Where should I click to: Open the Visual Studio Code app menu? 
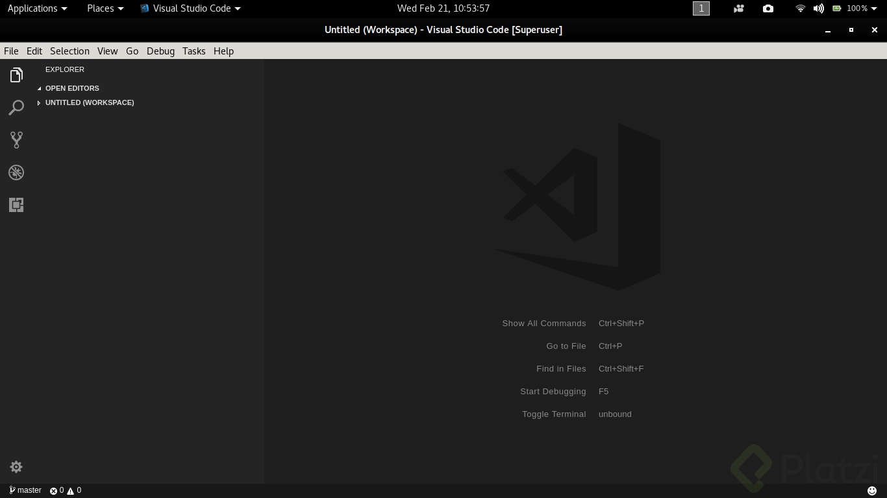click(x=190, y=8)
